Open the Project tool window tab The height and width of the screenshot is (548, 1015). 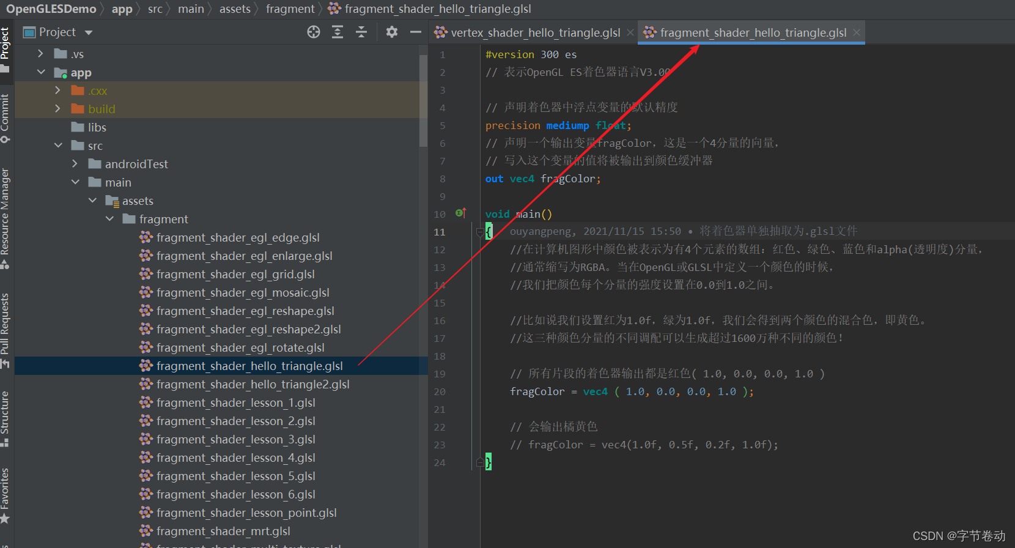[6, 50]
